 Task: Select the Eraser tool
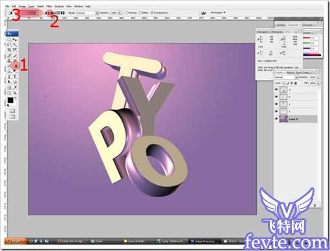pos(9,66)
